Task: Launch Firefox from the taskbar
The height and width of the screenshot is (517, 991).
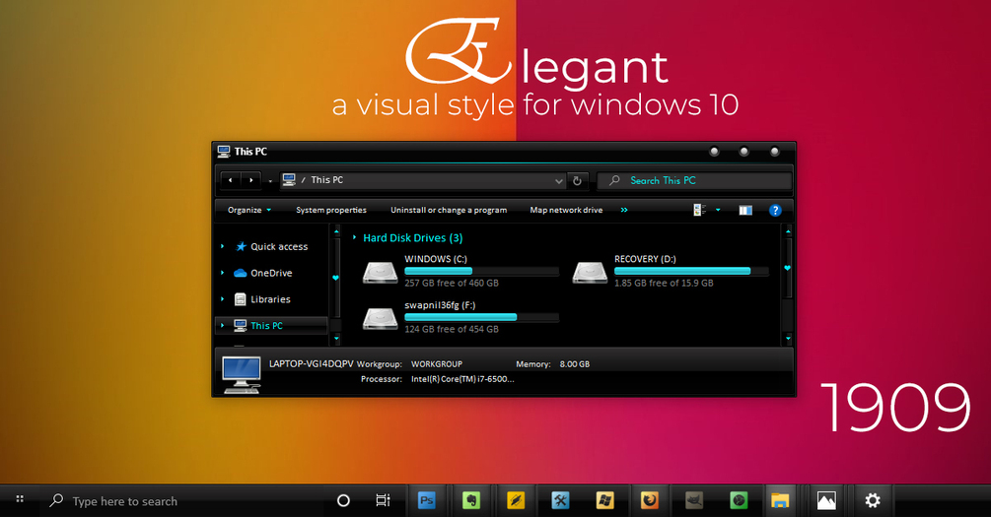Action: (649, 500)
